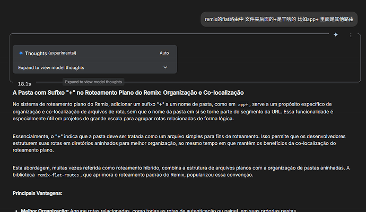Screen dimensions: 366x212
Task: Click the 'Melhor Organização:' bullet item
Action: click(x=158, y=210)
